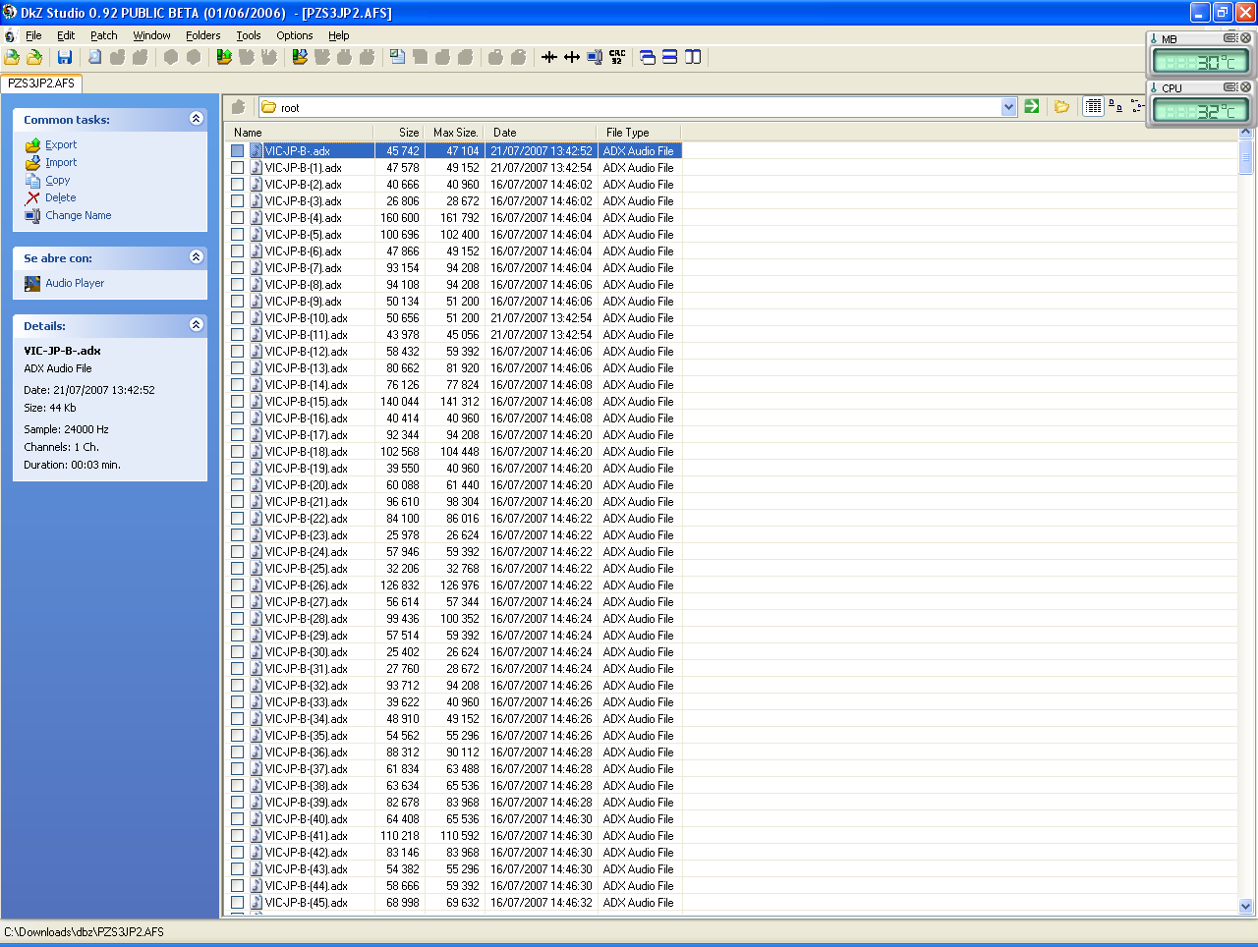Sort by the Size column header
The height and width of the screenshot is (947, 1258).
point(399,133)
